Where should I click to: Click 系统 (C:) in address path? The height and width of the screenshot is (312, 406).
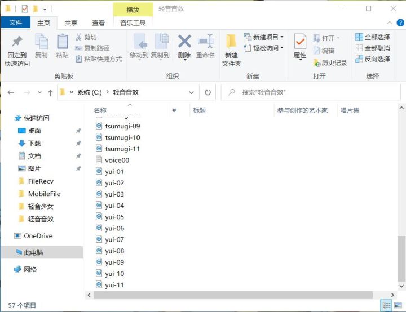tap(89, 92)
